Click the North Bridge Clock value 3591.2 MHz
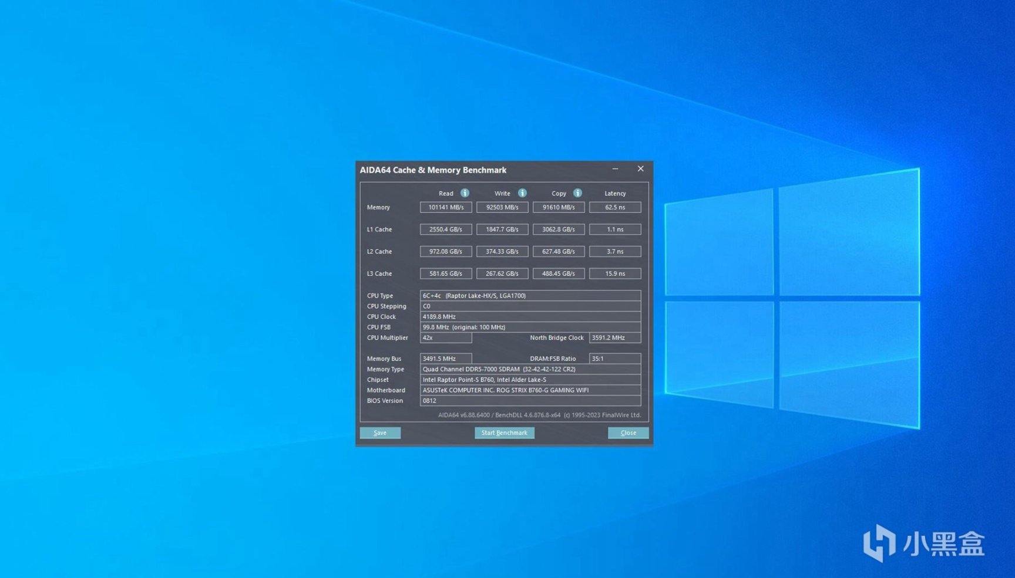Image resolution: width=1015 pixels, height=578 pixels. click(615, 338)
